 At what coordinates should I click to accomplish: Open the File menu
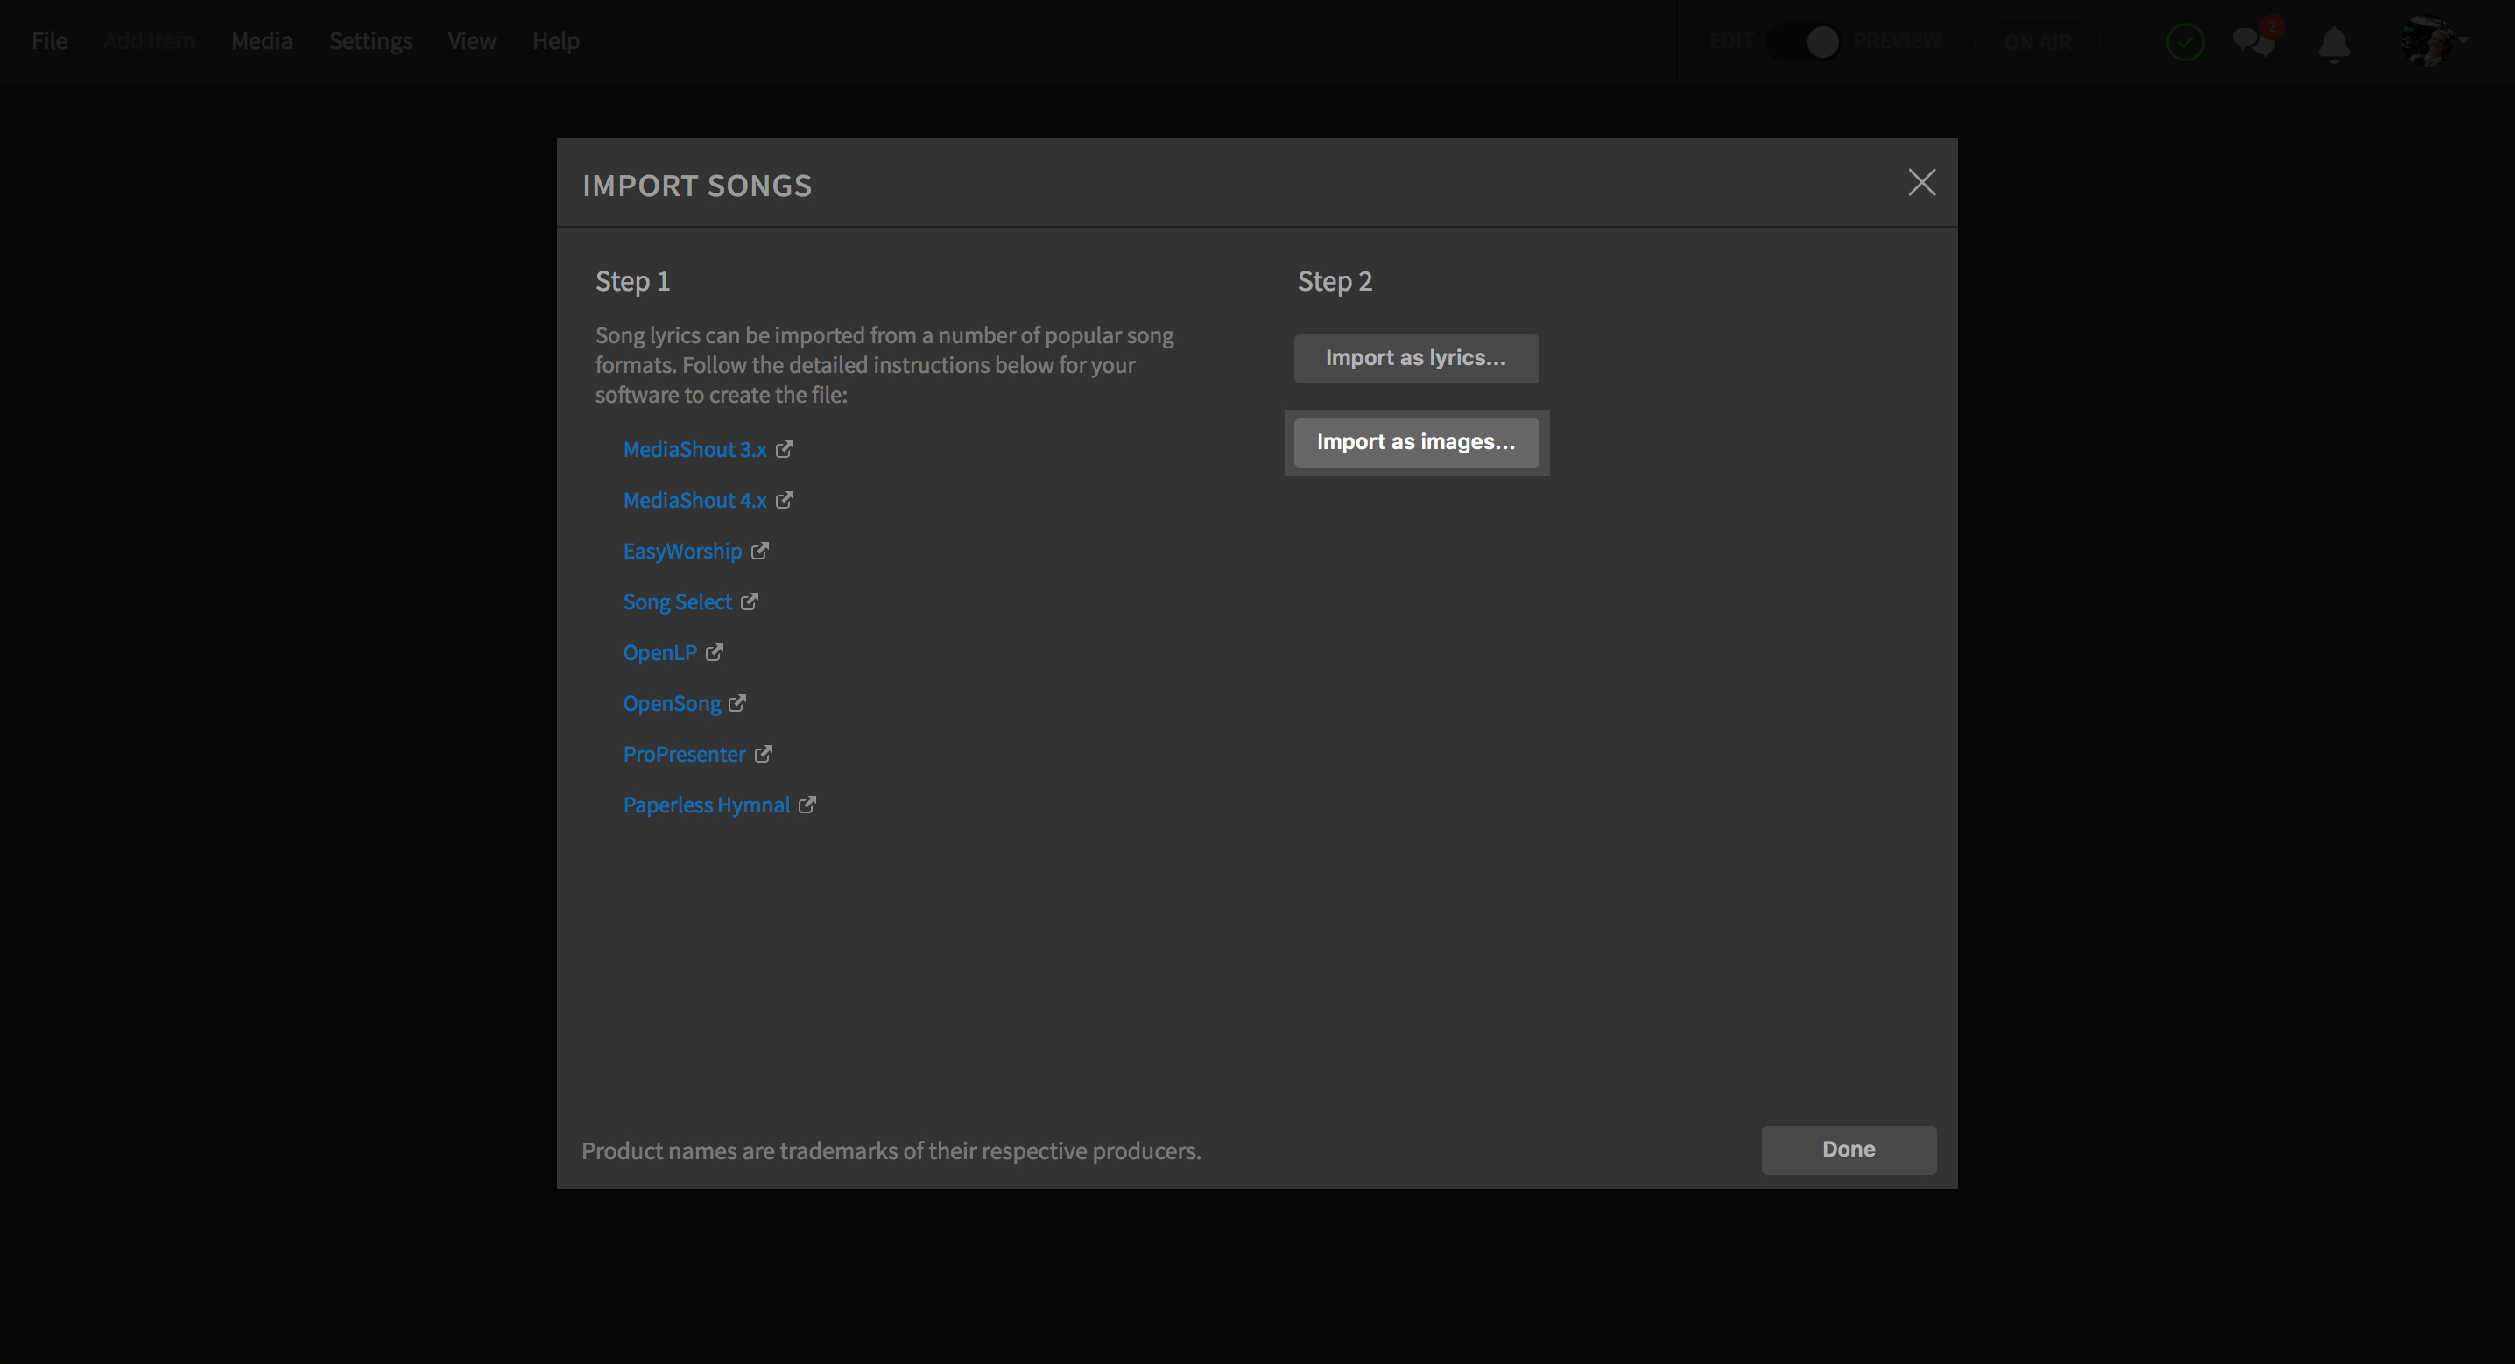pyautogui.click(x=49, y=41)
